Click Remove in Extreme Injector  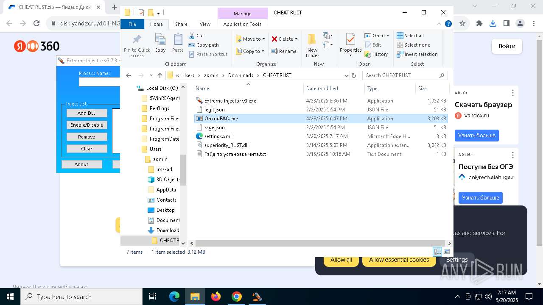click(x=87, y=137)
